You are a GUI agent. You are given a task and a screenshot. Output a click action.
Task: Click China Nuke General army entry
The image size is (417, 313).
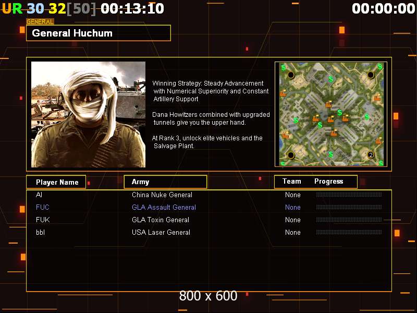click(x=162, y=195)
